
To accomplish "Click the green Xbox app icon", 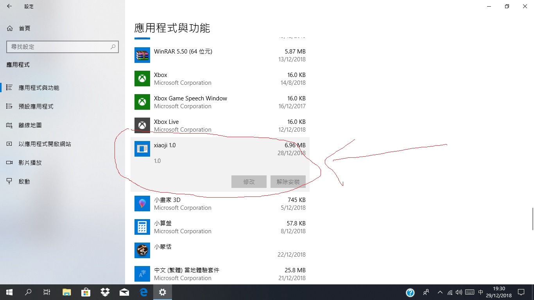I will (x=142, y=79).
